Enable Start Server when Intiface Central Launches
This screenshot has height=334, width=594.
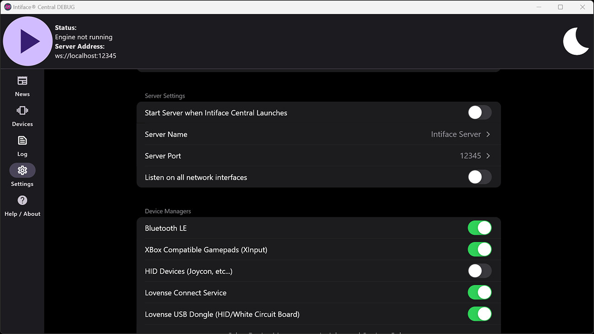pyautogui.click(x=479, y=112)
